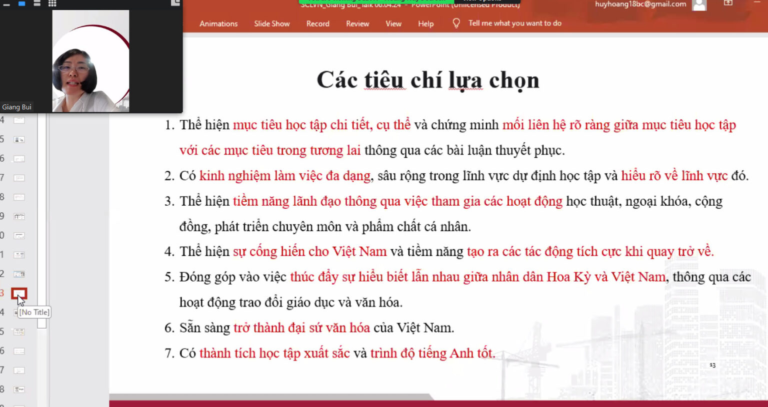Viewport: 768px width, 407px height.
Task: Click the slide title 'Các tiêu chí lựa chọn'
Action: click(x=428, y=80)
